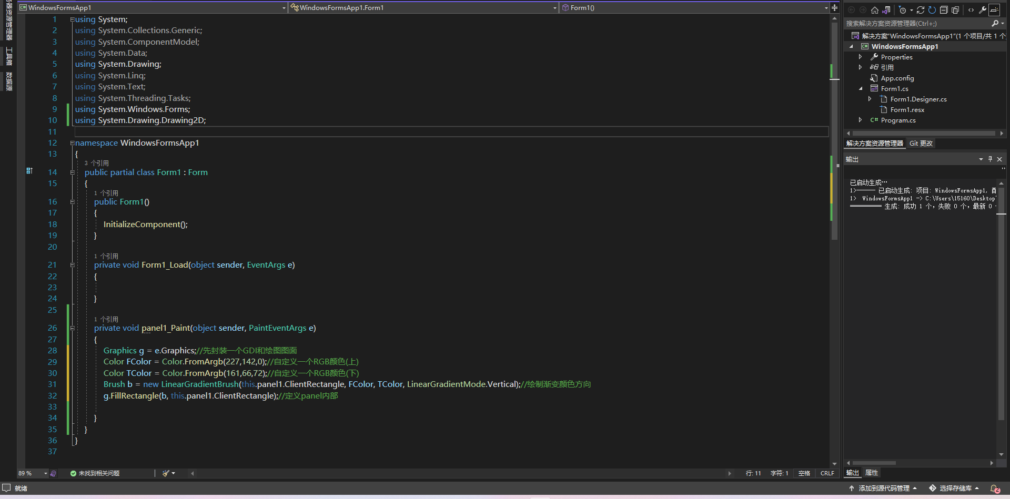The width and height of the screenshot is (1010, 499).
Task: Collapse the namespace WindowsFormsApp1 code region
Action: click(x=72, y=143)
